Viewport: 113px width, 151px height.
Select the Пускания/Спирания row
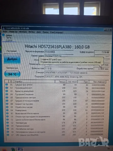pos(55,94)
